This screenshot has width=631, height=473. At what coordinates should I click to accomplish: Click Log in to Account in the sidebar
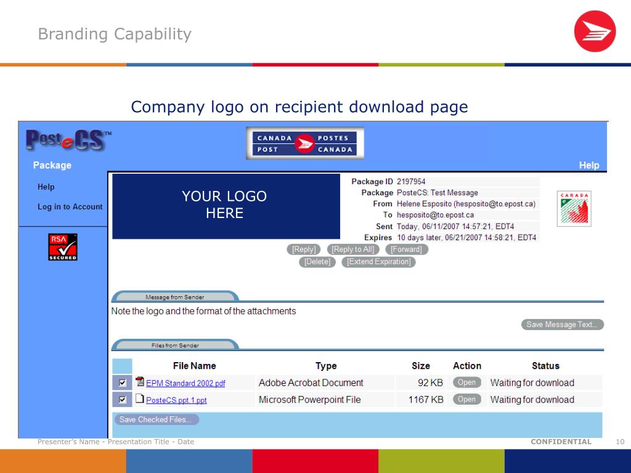[x=70, y=207]
